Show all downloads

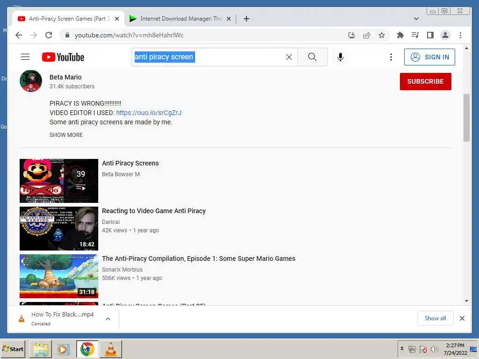[435, 318]
